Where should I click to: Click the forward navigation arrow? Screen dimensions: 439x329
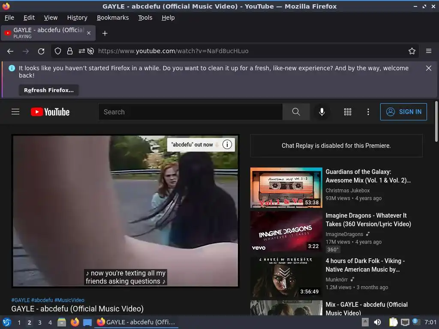click(x=26, y=51)
